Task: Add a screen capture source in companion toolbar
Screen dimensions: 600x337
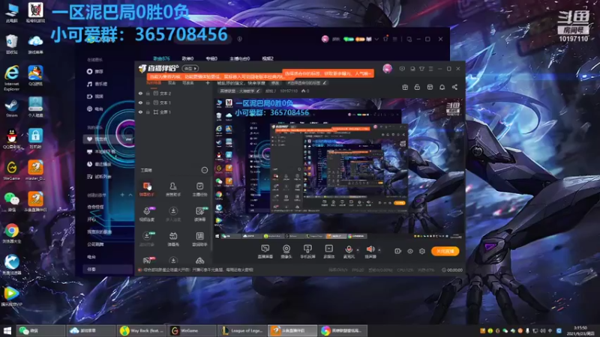Action: (265, 252)
